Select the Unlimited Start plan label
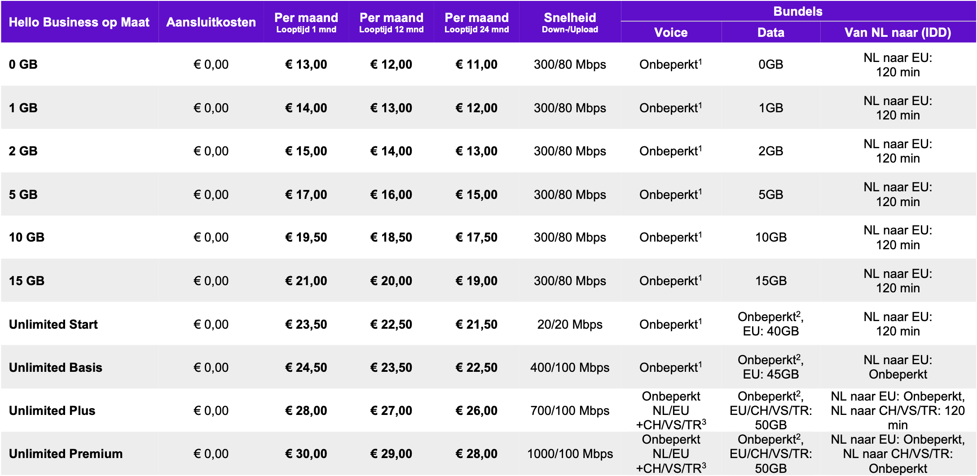This screenshot has height=476, width=977. [x=53, y=324]
